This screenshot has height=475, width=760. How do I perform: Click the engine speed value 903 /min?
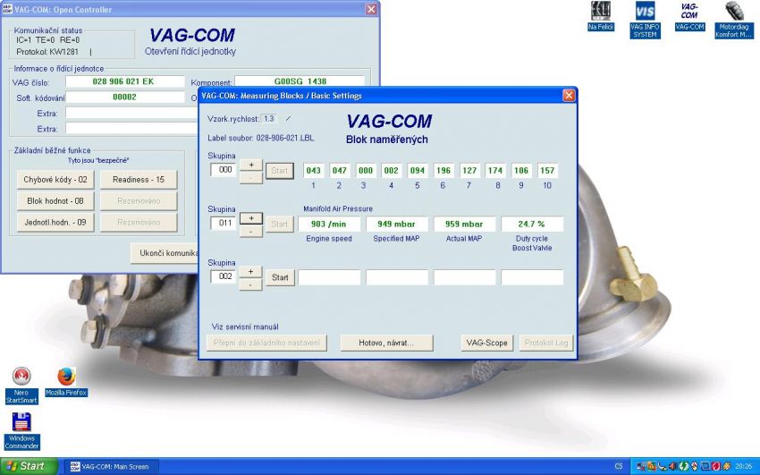tap(329, 224)
